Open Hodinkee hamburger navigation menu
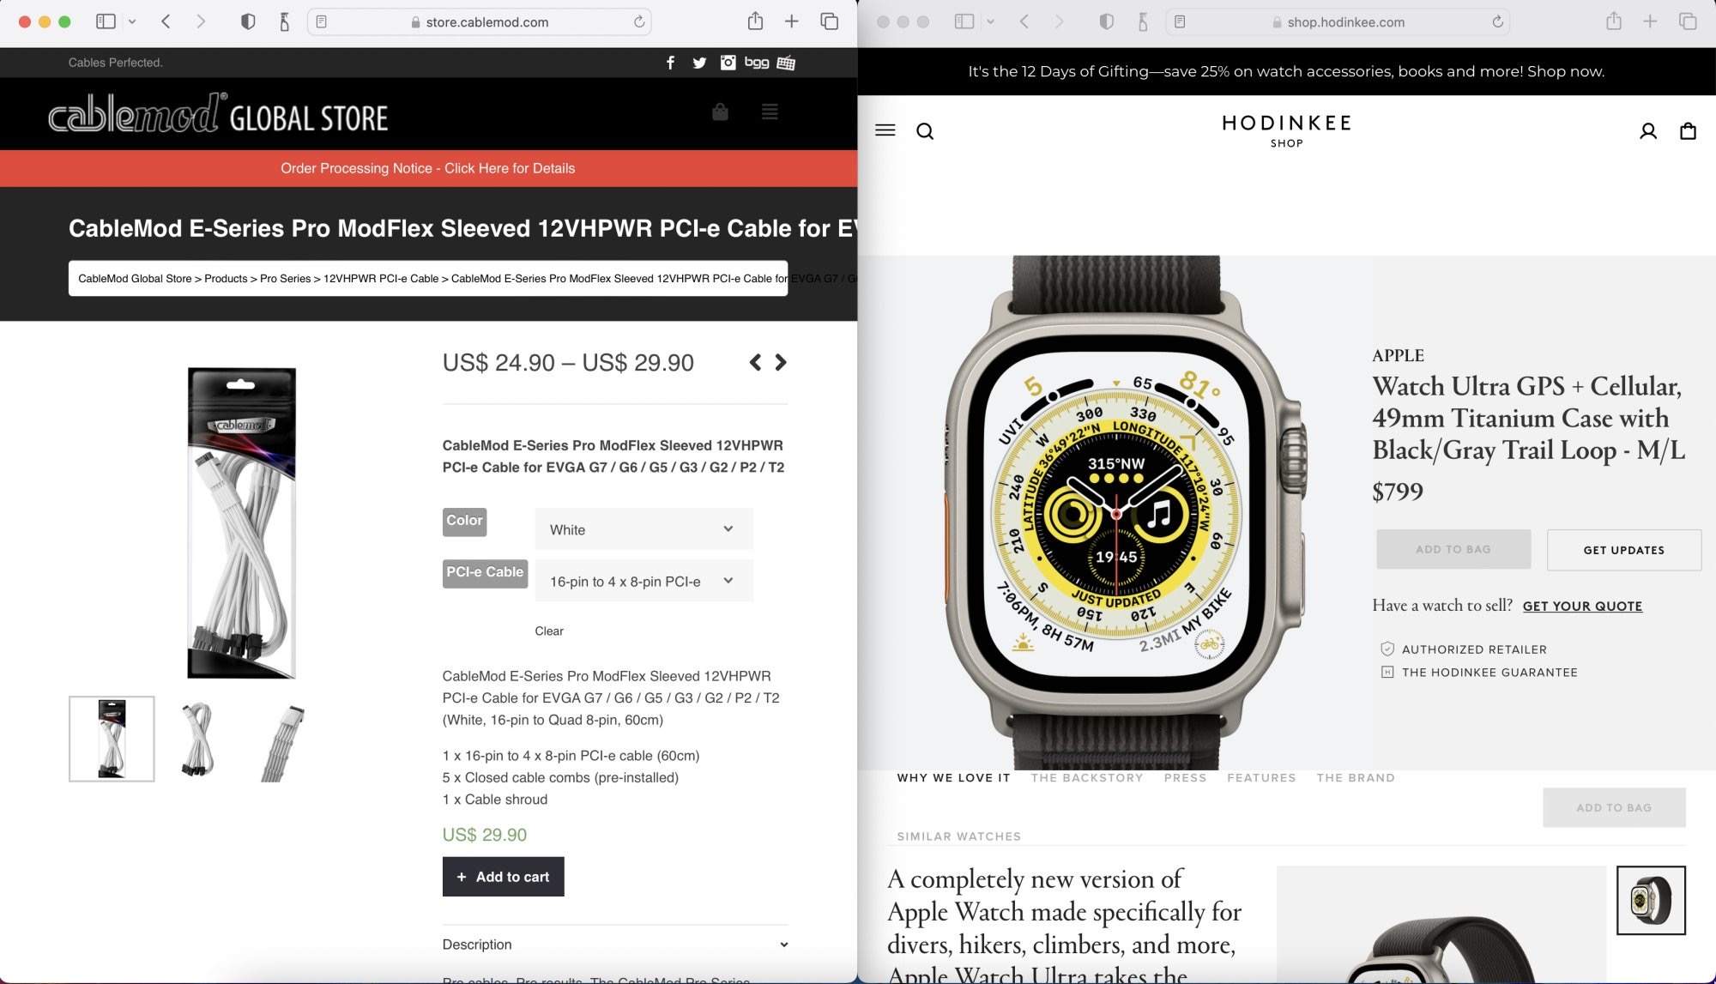The image size is (1716, 984). tap(885, 130)
